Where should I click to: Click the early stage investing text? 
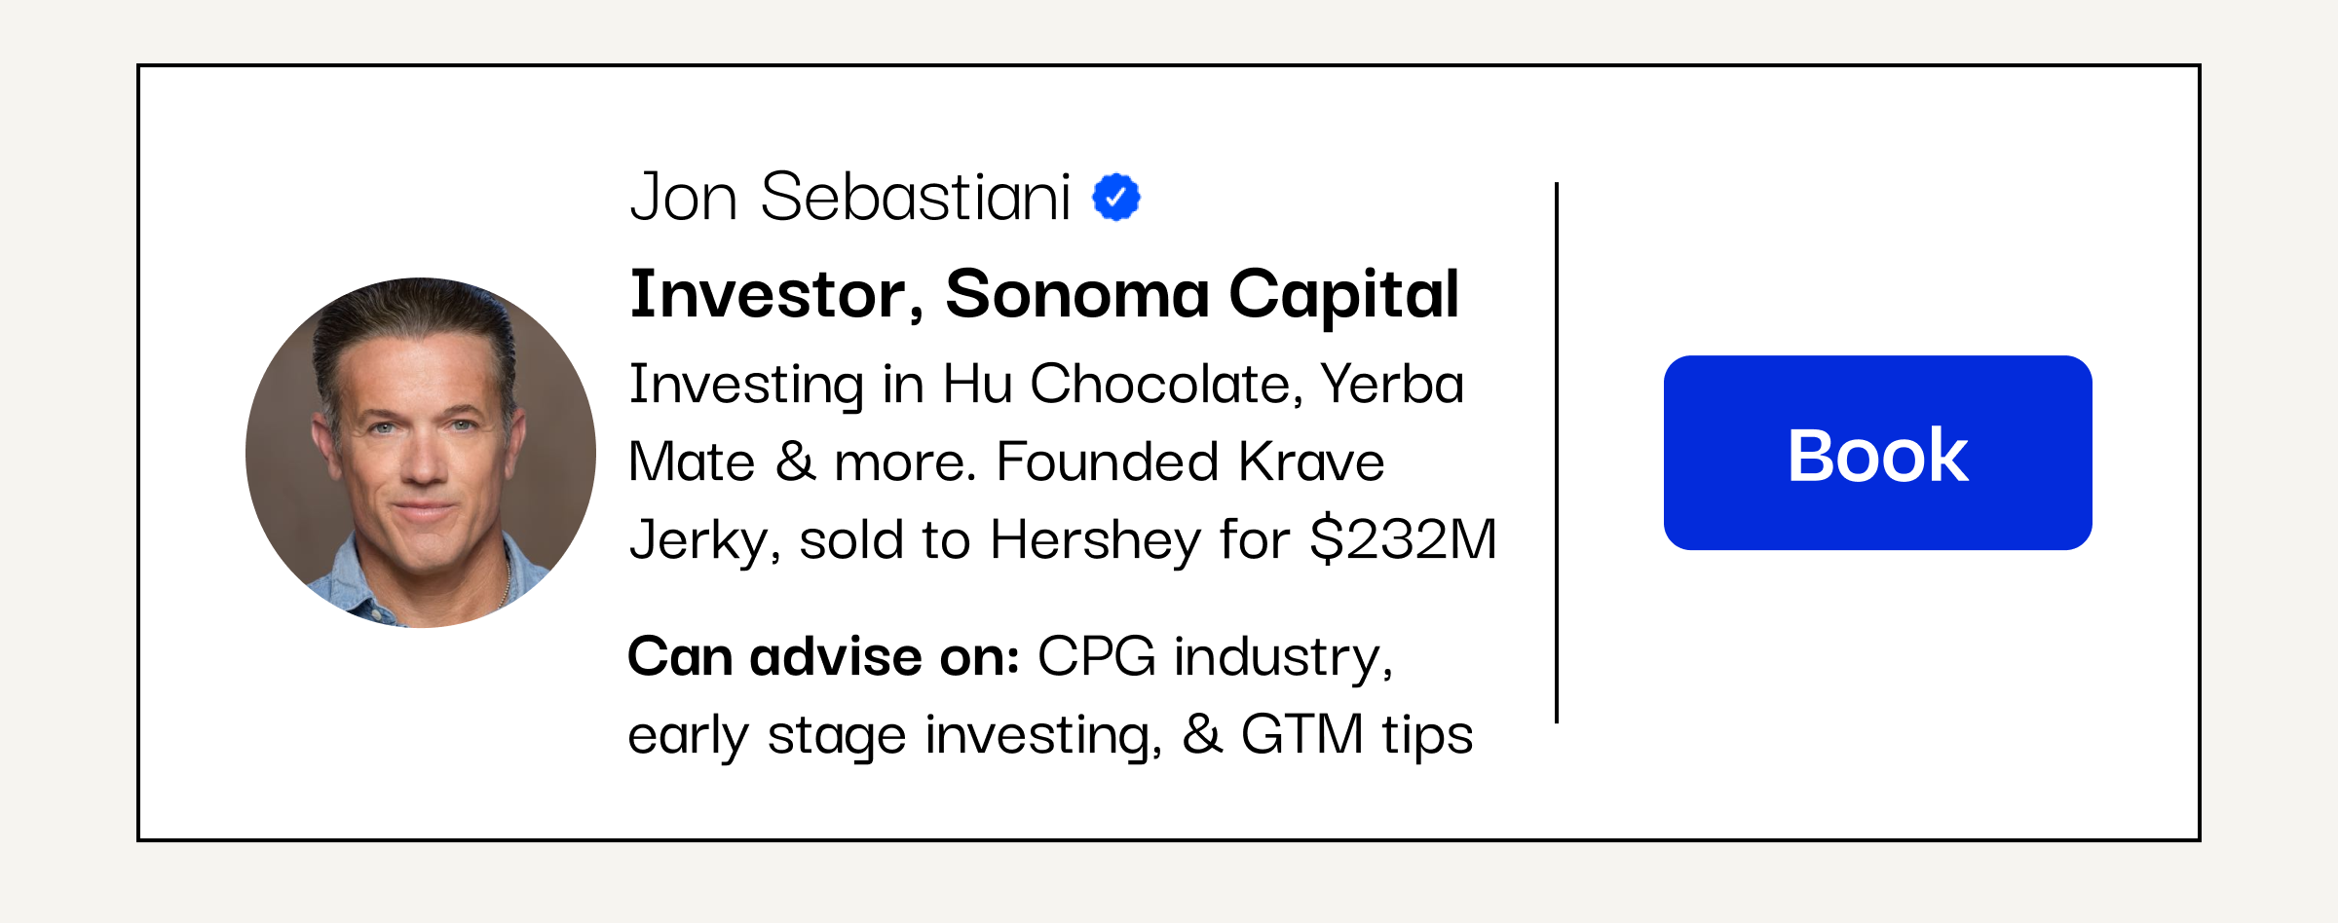[x=895, y=736]
